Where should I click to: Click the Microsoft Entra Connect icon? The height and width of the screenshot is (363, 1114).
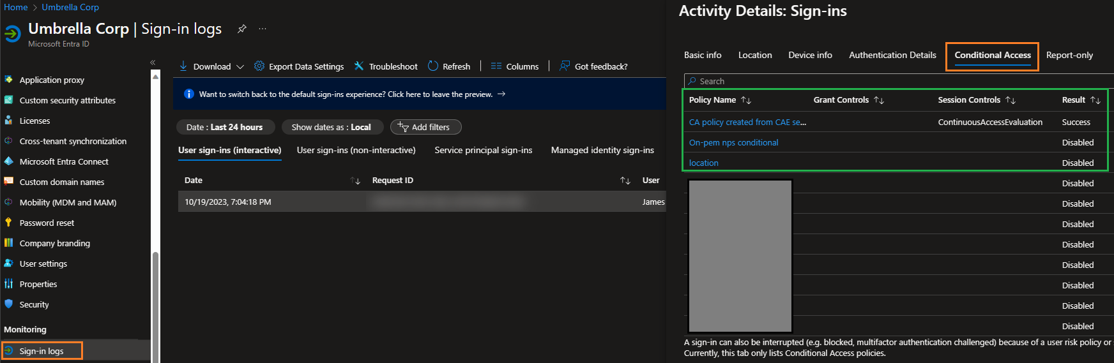(9, 161)
